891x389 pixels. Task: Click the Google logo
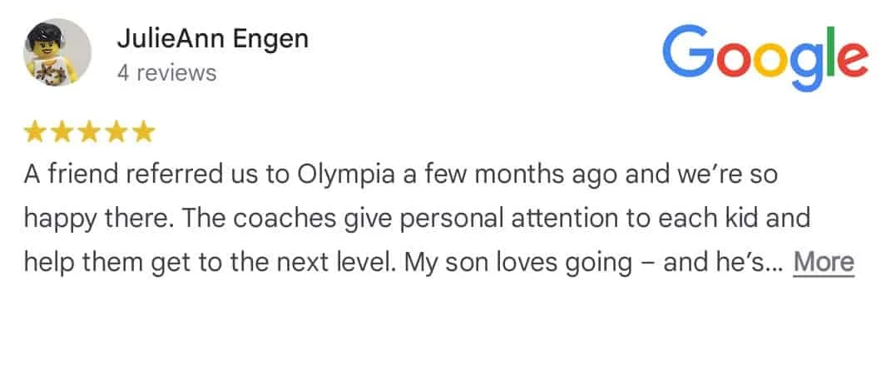[765, 57]
